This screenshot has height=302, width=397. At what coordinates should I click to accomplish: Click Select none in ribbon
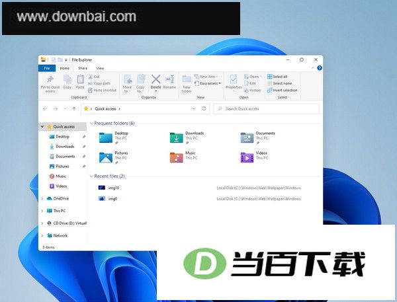point(279,83)
